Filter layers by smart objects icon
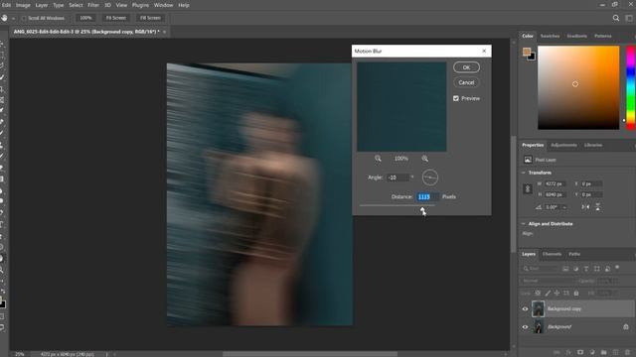Image resolution: width=636 pixels, height=357 pixels. [x=607, y=269]
